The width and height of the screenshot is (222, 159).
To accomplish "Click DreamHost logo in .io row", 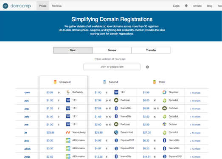I will 116,132.
